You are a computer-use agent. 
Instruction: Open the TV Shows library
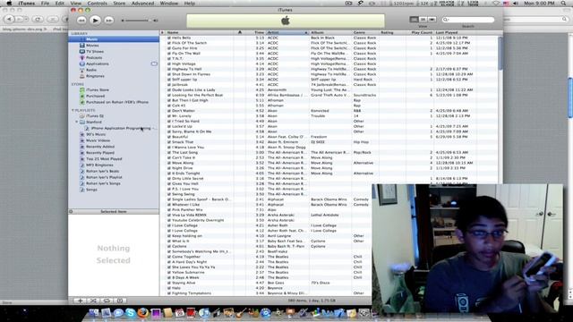95,52
